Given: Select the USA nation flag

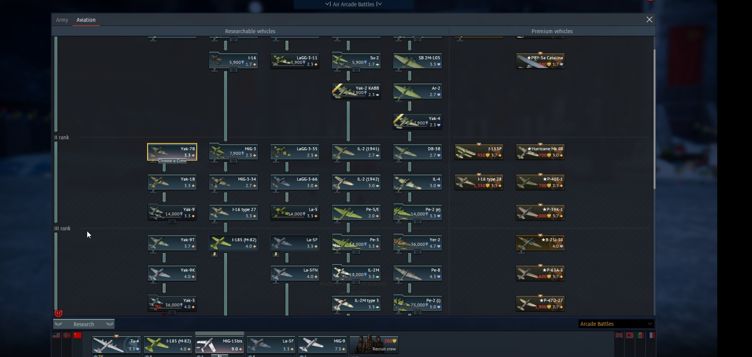Looking at the screenshot, I should [x=56, y=335].
